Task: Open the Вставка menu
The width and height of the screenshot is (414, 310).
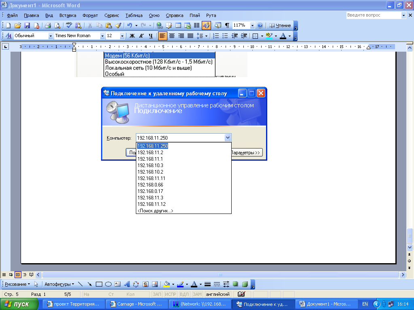Action: point(68,15)
